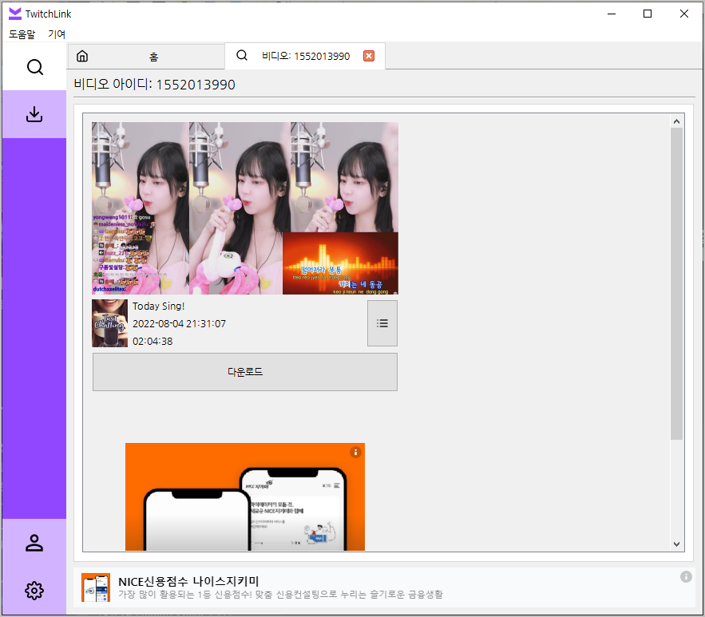Click the home icon in tab

82,56
